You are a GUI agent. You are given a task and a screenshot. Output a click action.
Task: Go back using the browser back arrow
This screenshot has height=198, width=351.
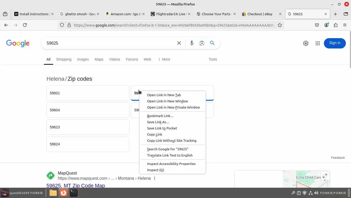[6, 25]
